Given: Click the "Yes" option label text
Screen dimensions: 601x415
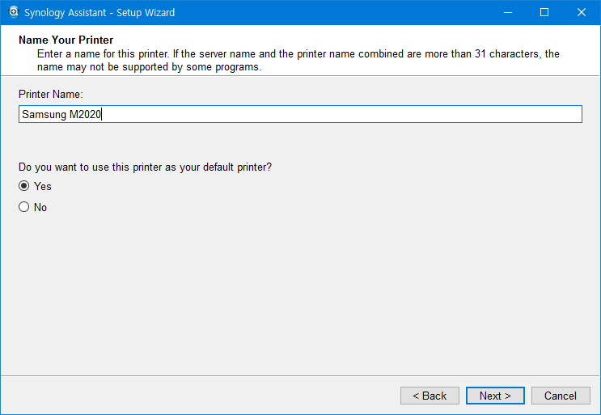Looking at the screenshot, I should pyautogui.click(x=42, y=186).
